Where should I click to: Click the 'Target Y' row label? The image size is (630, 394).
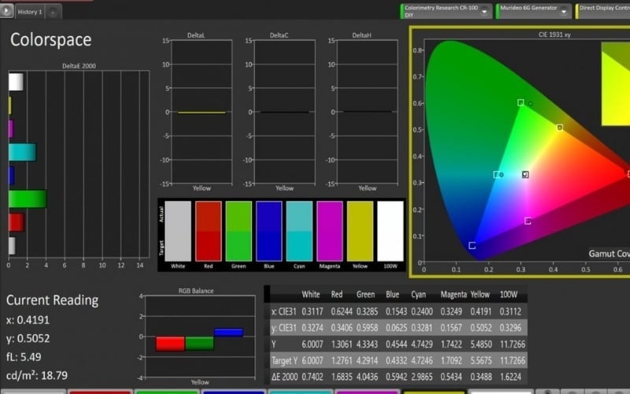point(284,361)
